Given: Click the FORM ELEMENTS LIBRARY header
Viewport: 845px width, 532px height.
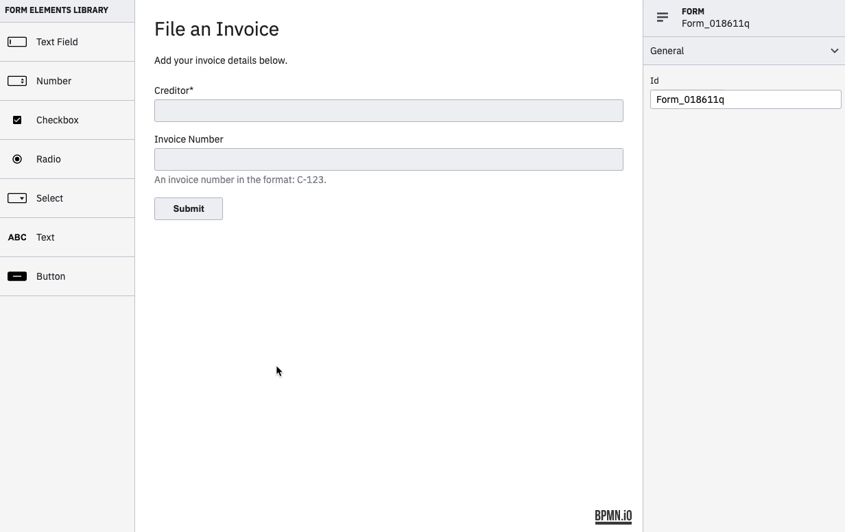Looking at the screenshot, I should pyautogui.click(x=56, y=10).
